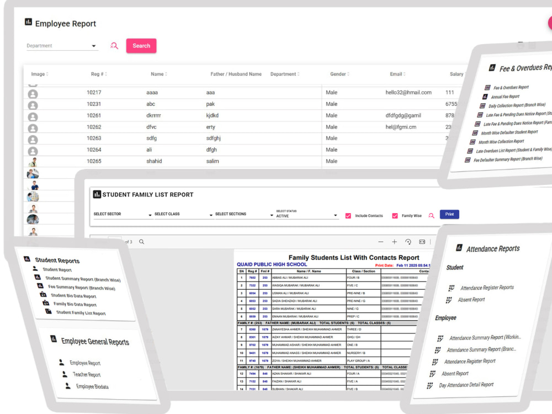Click avatar icon in row 10262

pyautogui.click(x=33, y=128)
